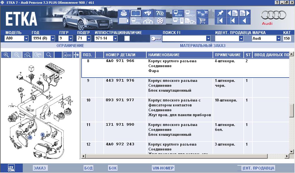Click the ЗАКАЗ button at bottom

point(40,168)
